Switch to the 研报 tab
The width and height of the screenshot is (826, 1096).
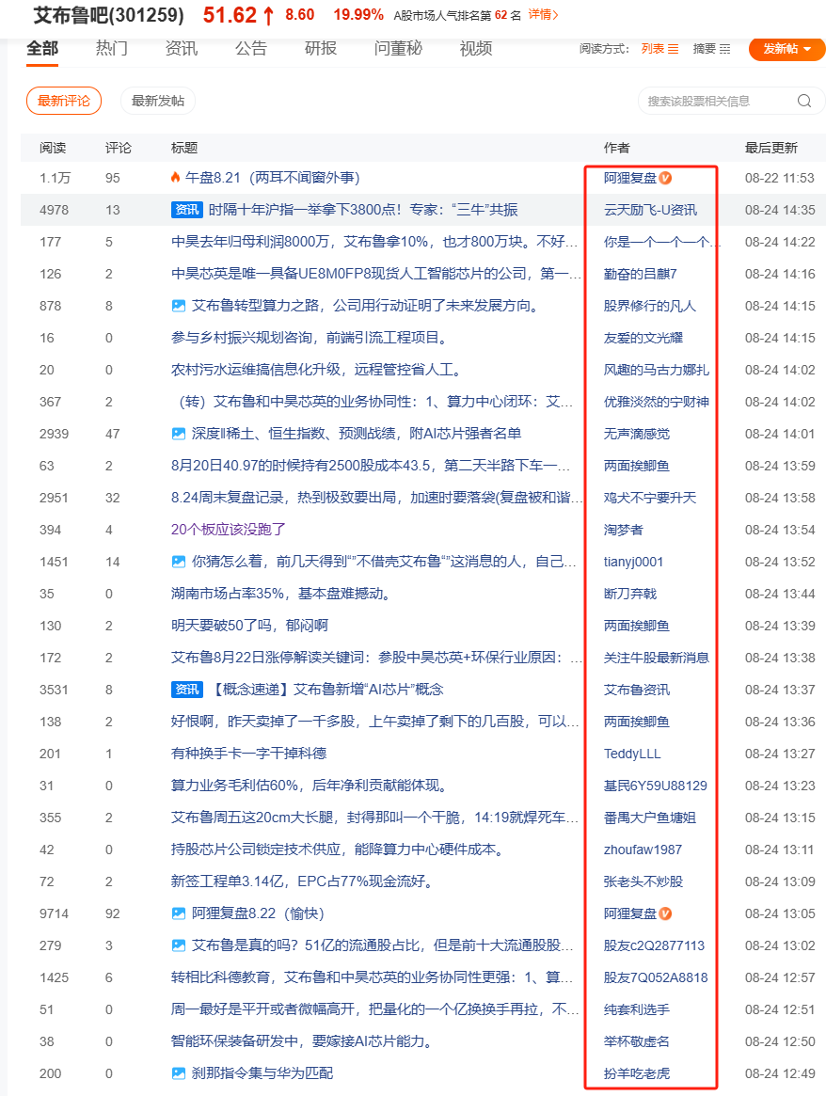(x=321, y=48)
